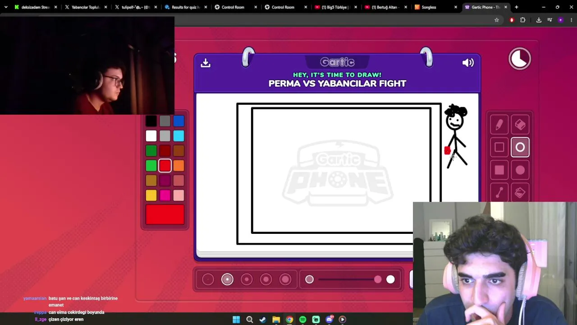Image resolution: width=577 pixels, height=325 pixels.
Task: Switch to the deksizadam Stream tab
Action: tap(35, 7)
